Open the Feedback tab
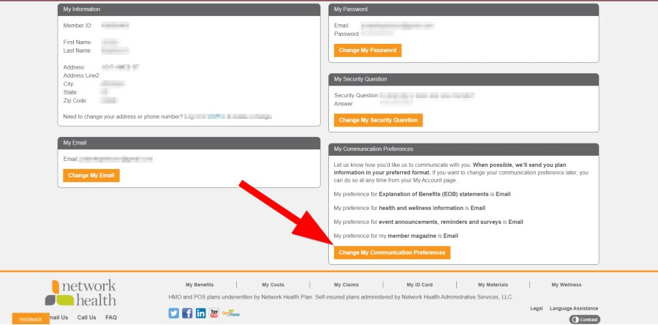This screenshot has width=658, height=325. (x=31, y=320)
